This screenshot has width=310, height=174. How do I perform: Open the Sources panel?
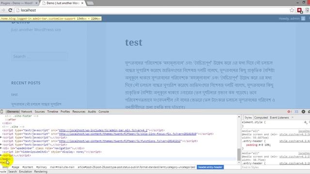(40, 112)
